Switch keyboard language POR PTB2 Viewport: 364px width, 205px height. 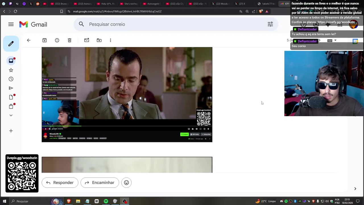337,201
